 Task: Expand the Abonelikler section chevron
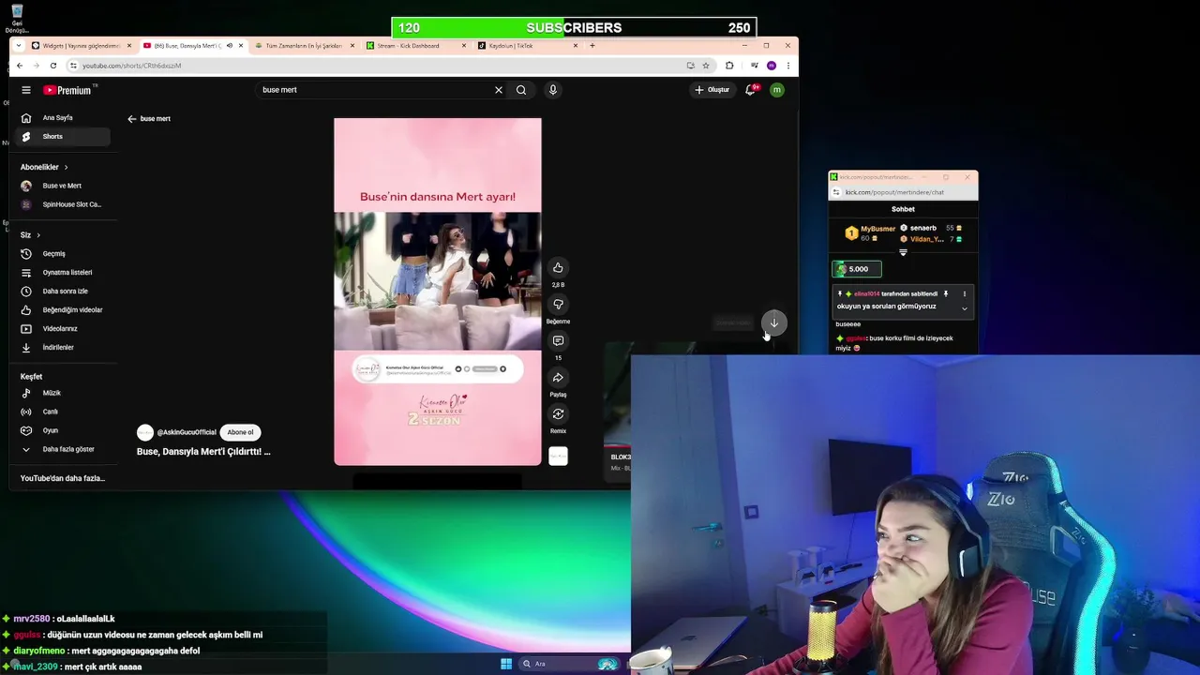(x=66, y=168)
